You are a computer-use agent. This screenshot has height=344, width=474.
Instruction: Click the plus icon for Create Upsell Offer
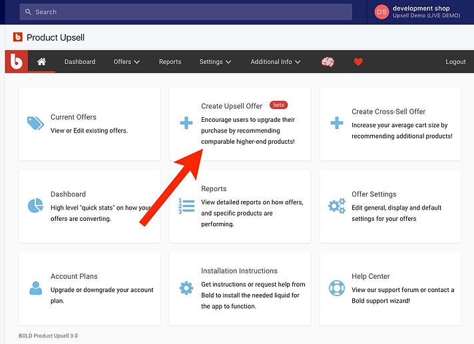(186, 123)
